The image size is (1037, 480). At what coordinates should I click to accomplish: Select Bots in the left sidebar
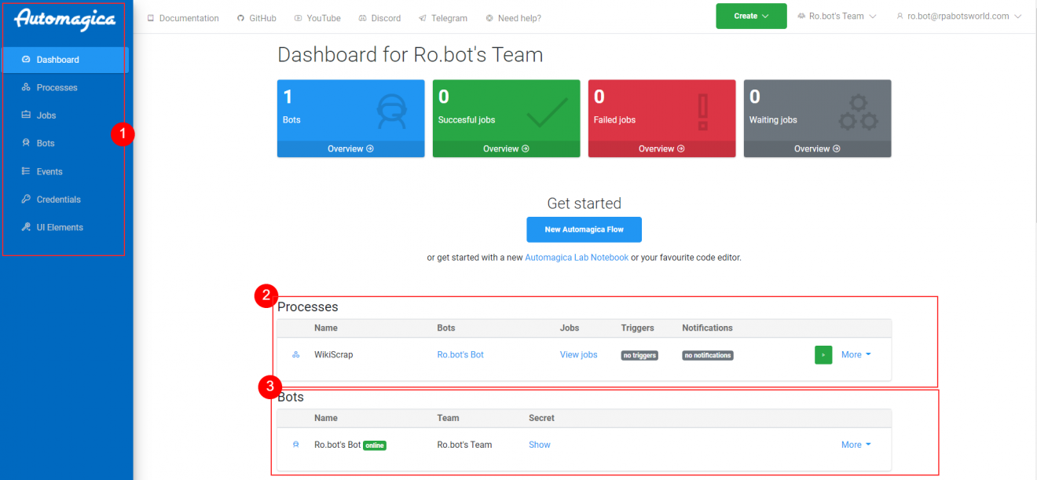coord(45,143)
